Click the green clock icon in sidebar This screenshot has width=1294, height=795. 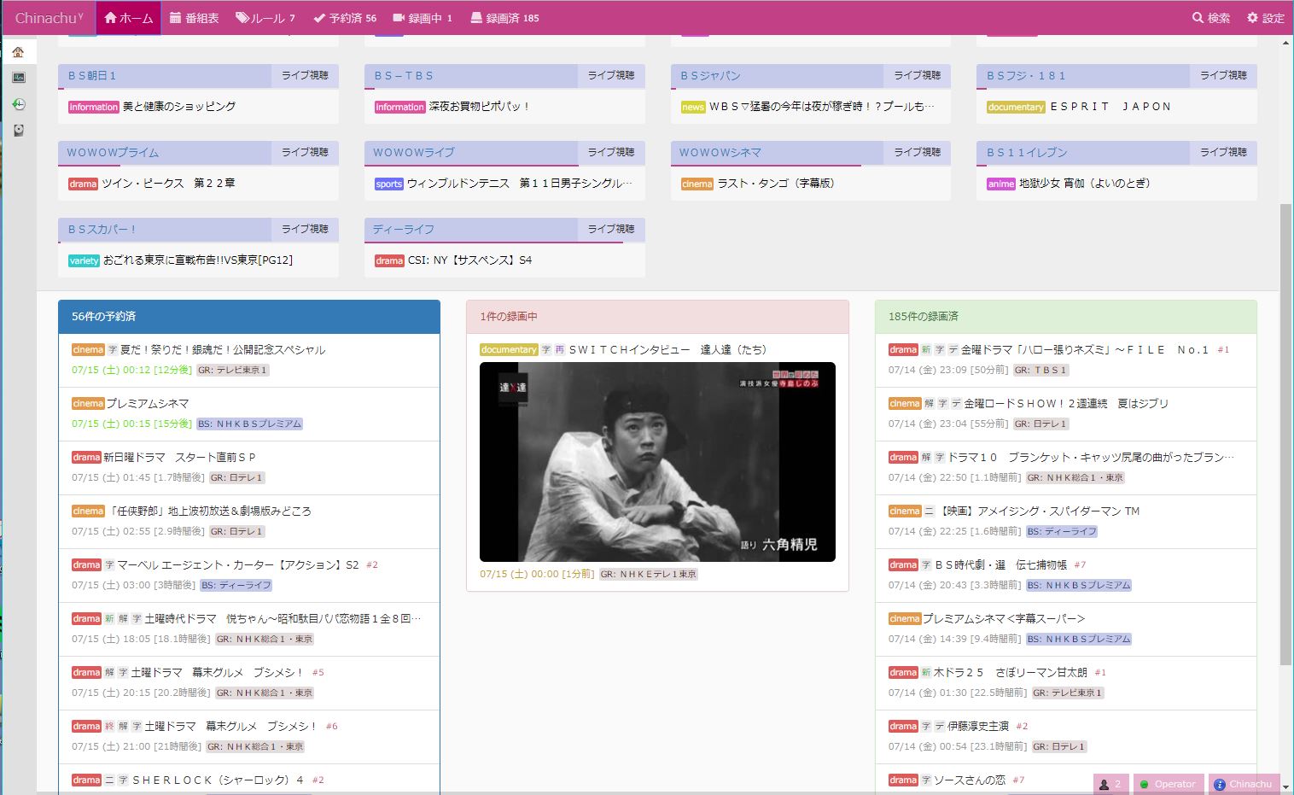coord(18,104)
